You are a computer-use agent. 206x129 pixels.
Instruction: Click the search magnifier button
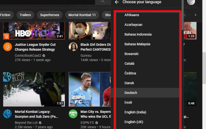pos(103,1)
